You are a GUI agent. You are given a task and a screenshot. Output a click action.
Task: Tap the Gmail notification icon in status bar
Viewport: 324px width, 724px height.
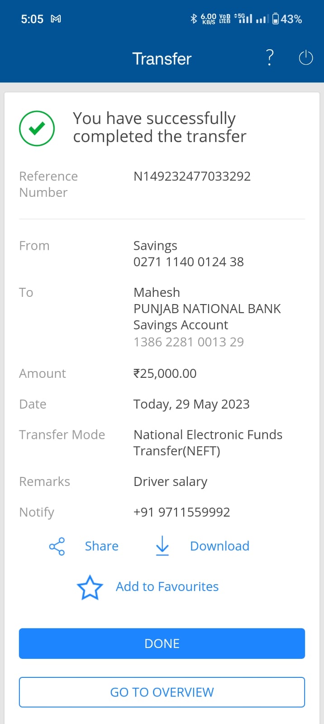point(56,19)
